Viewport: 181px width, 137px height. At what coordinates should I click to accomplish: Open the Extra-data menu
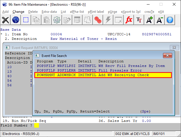[49, 12]
